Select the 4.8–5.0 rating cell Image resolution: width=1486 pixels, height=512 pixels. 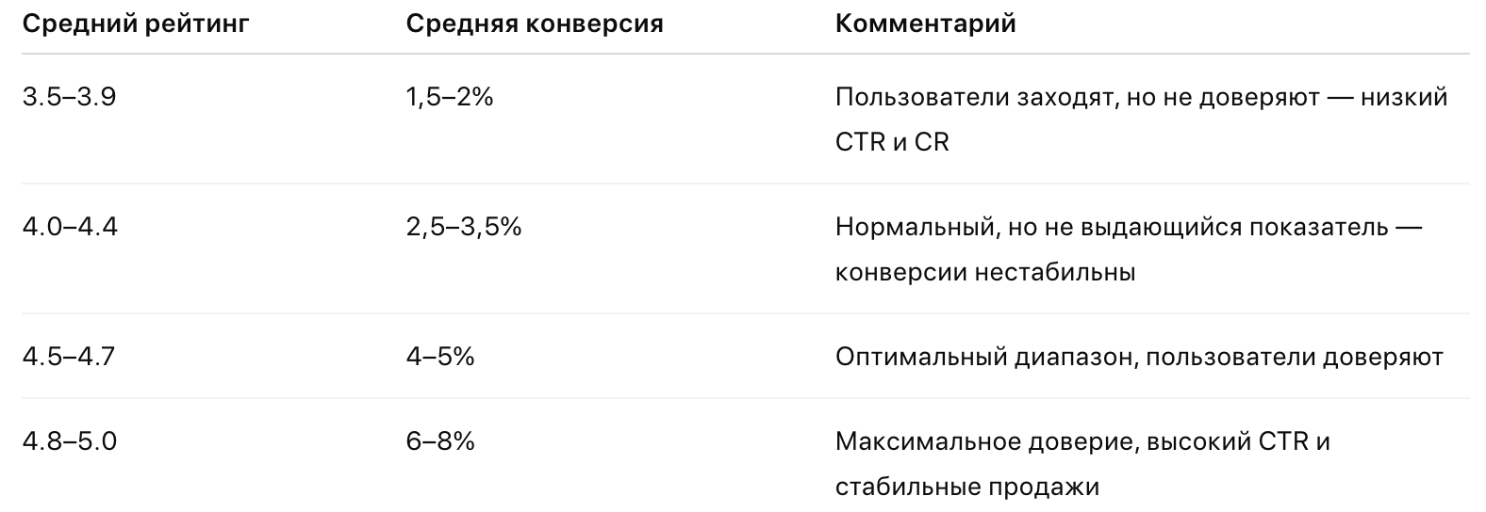(x=70, y=440)
